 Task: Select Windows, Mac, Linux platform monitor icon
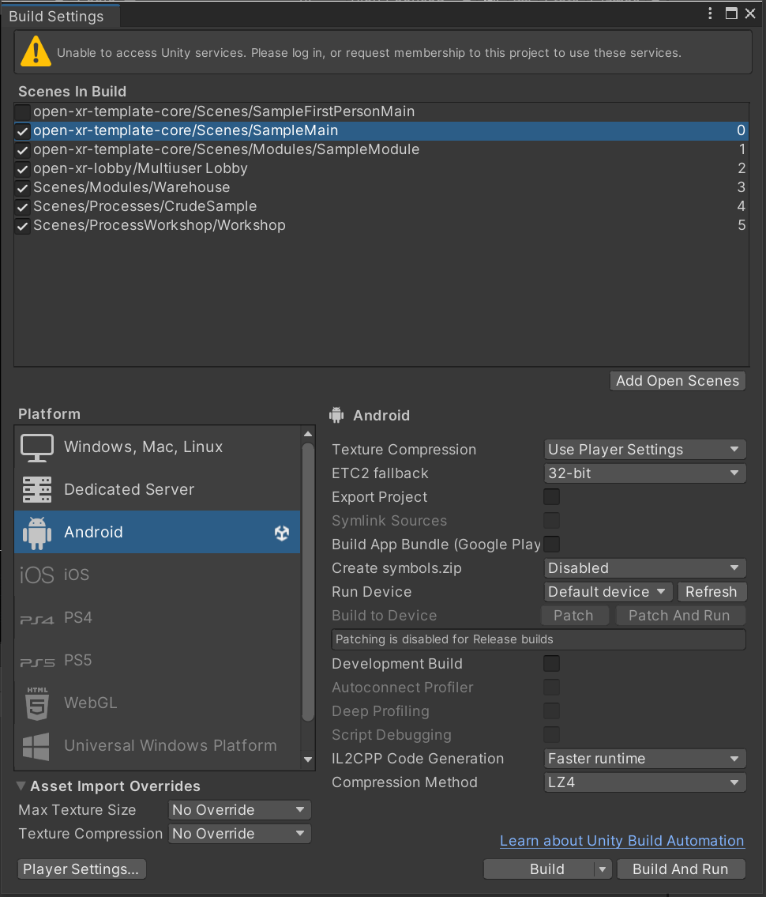[x=37, y=447]
